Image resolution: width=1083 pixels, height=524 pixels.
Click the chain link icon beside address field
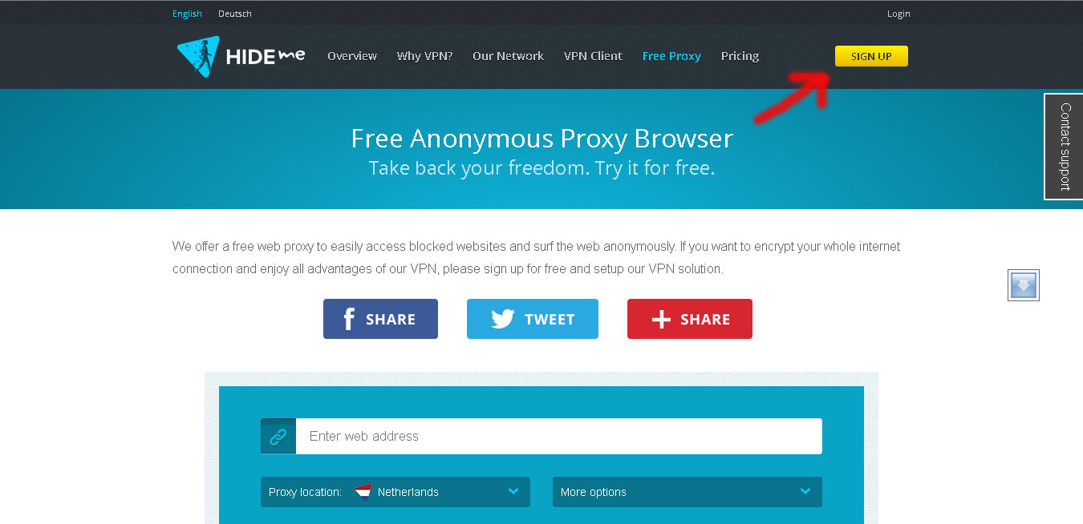[278, 436]
